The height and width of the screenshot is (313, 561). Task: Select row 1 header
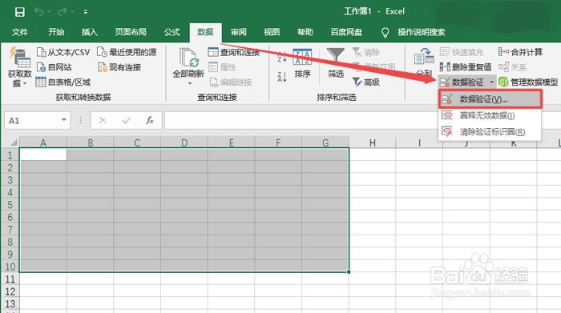(x=10, y=154)
